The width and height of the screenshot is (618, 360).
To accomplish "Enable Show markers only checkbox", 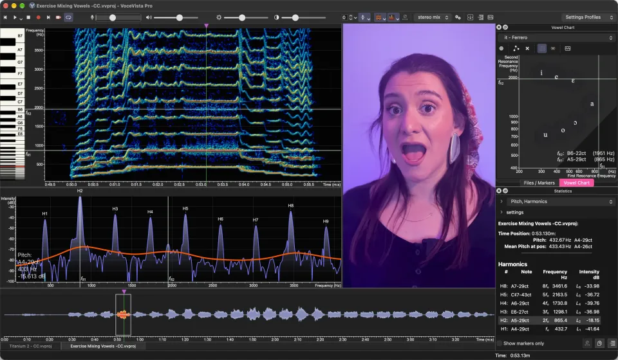I will tap(500, 343).
